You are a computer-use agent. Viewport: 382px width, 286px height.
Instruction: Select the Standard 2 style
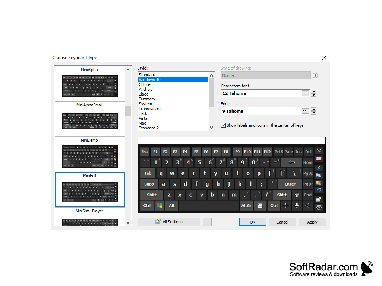click(x=173, y=128)
